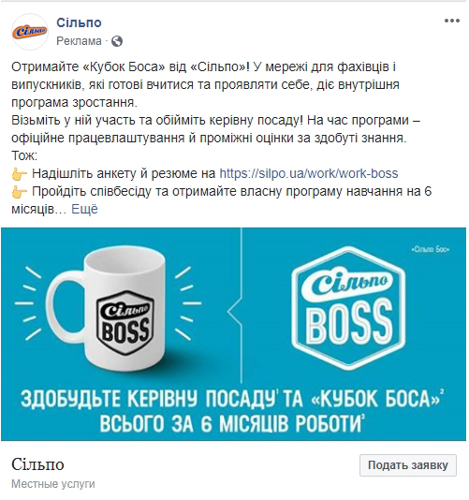Click the black BOSS emblem on mug
The height and width of the screenshot is (500, 469).
125,323
